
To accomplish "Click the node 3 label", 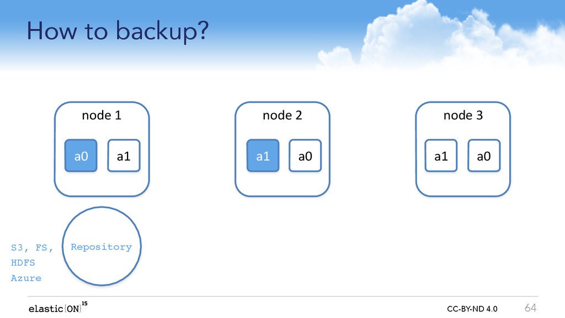I will pyautogui.click(x=463, y=115).
